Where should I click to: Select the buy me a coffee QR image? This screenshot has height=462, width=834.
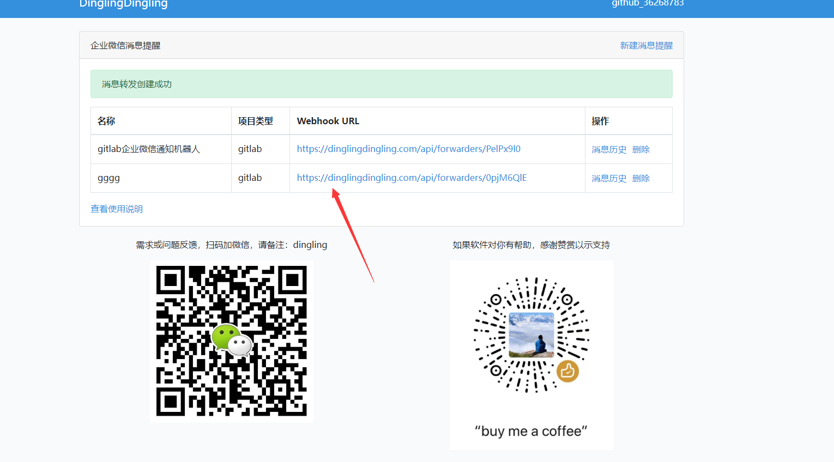[x=531, y=355]
